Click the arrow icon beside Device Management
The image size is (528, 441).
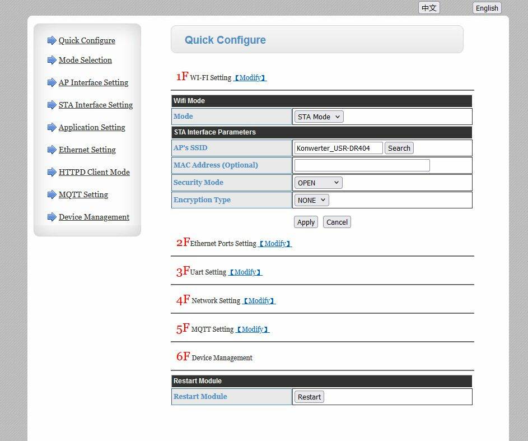[52, 217]
